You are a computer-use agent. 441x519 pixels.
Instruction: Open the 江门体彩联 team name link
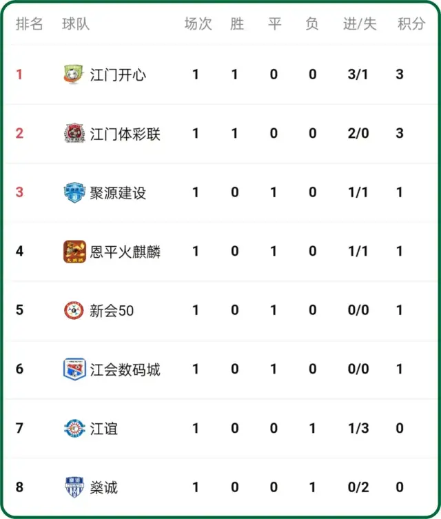click(x=125, y=134)
